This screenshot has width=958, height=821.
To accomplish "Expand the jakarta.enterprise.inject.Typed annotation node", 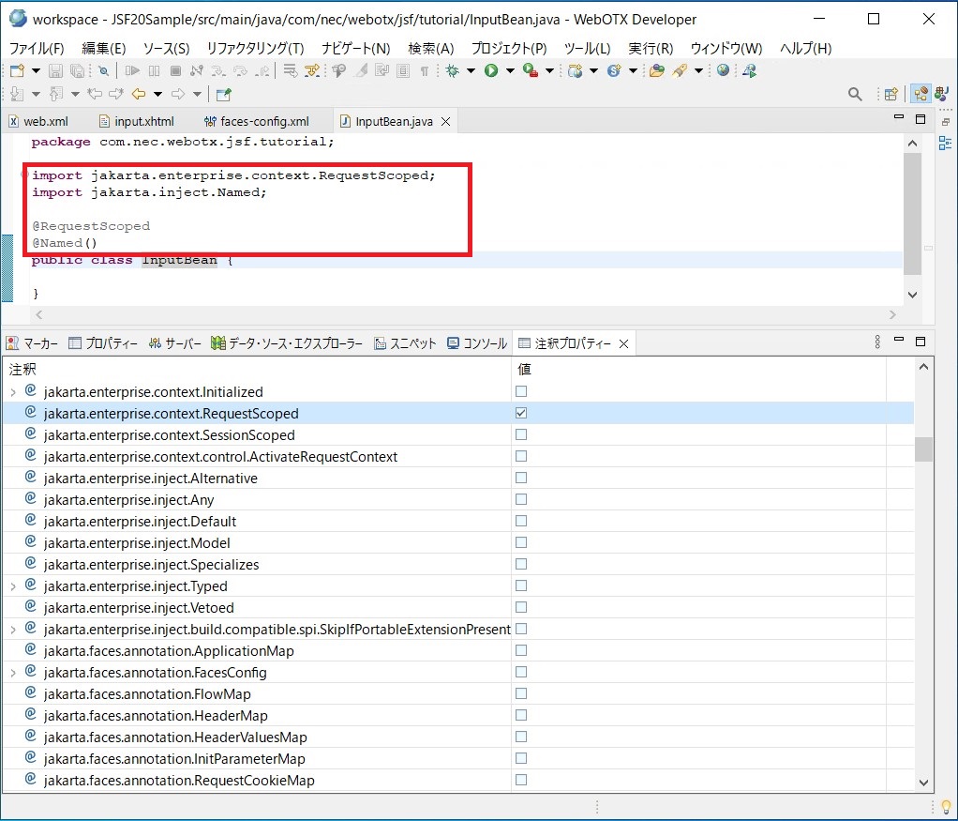I will click(13, 586).
